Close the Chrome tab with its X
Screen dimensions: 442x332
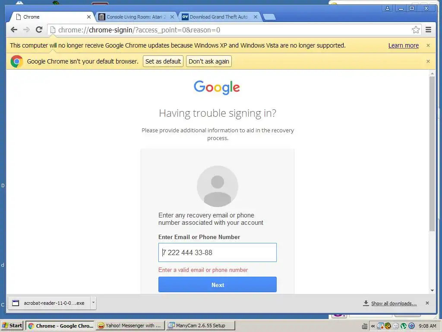click(x=89, y=17)
